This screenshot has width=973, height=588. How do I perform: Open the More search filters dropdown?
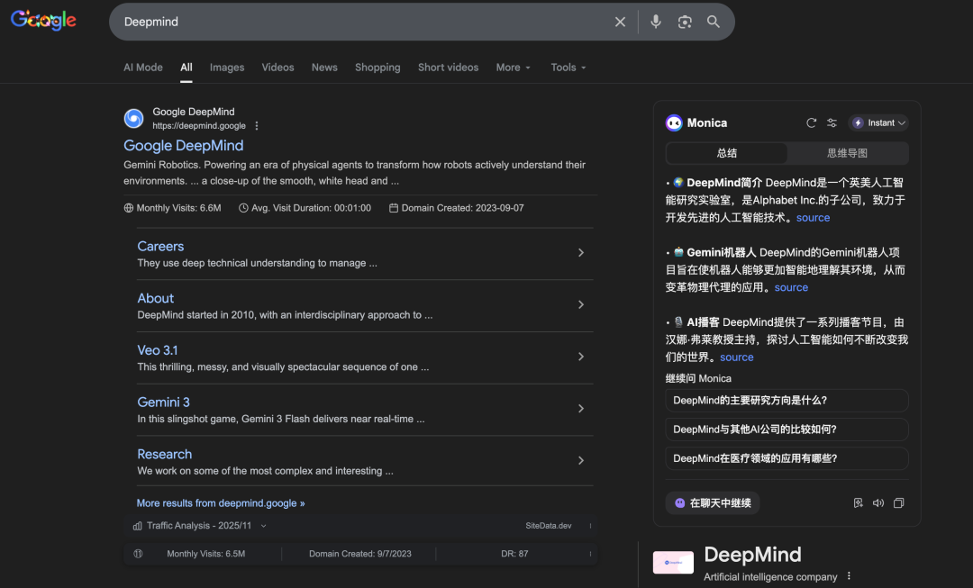[514, 68]
